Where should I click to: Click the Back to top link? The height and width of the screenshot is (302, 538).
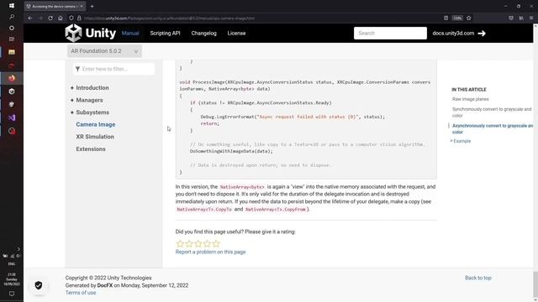pos(478,278)
